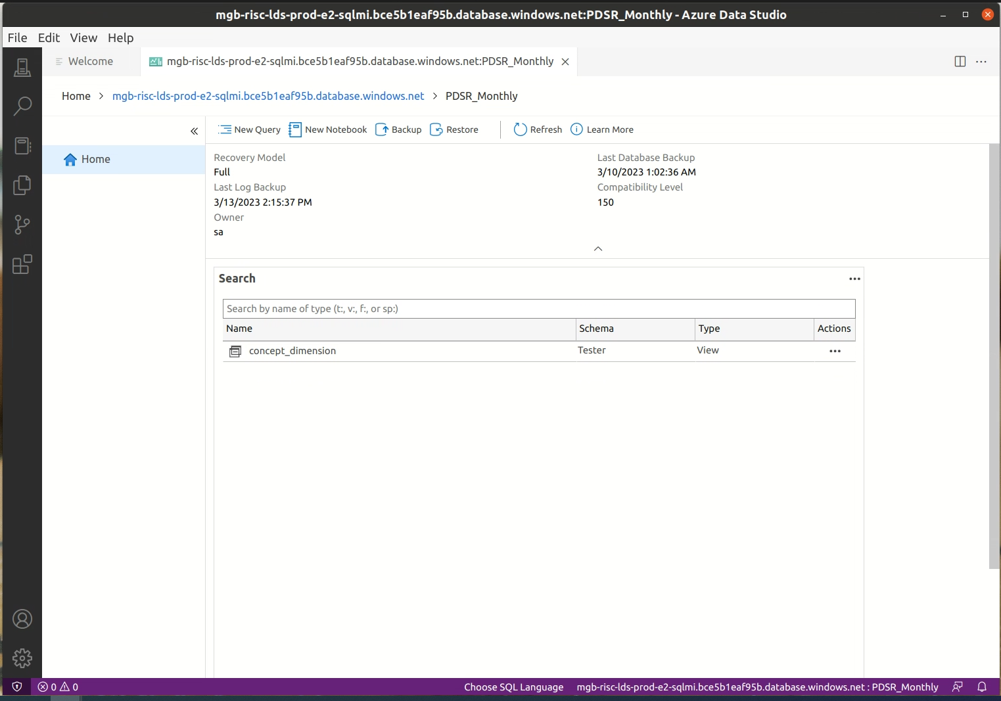Collapse the dashboard navigation with double-chevron
The width and height of the screenshot is (1001, 701).
(195, 131)
